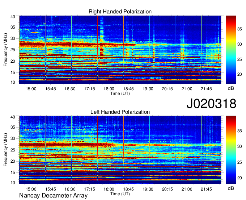This screenshot has width=246, height=200.
Task: Select the 'J020318' observation label
Action: coord(211,103)
